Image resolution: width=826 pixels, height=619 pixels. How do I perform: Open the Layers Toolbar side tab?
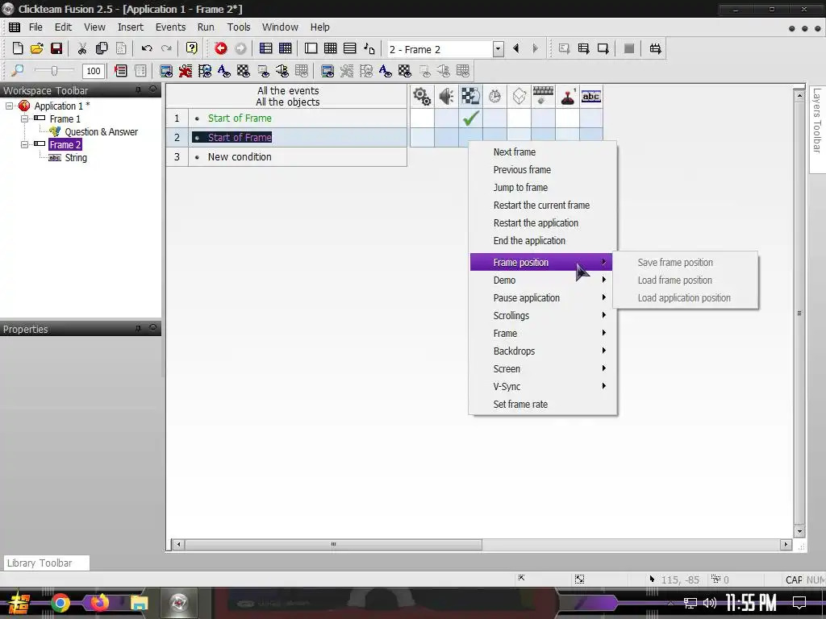[x=817, y=128]
